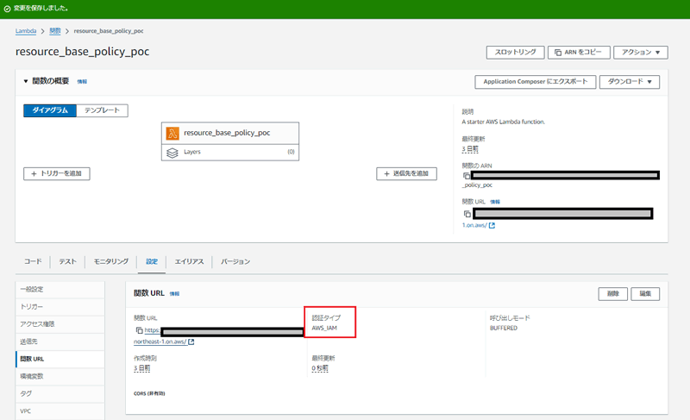
Task: Switch to the テンプレート view
Action: pyautogui.click(x=102, y=110)
